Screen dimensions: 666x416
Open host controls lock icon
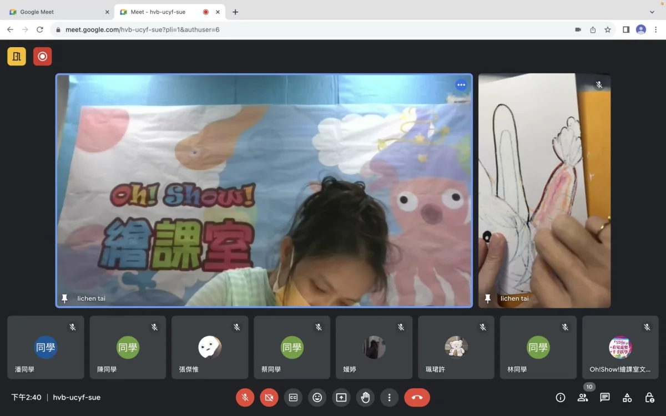tap(649, 397)
